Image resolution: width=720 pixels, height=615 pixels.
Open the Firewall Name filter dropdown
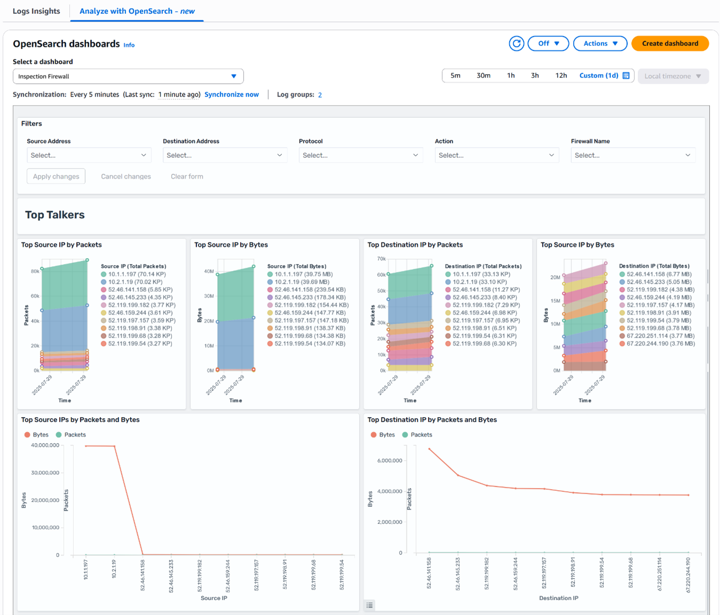pyautogui.click(x=633, y=155)
